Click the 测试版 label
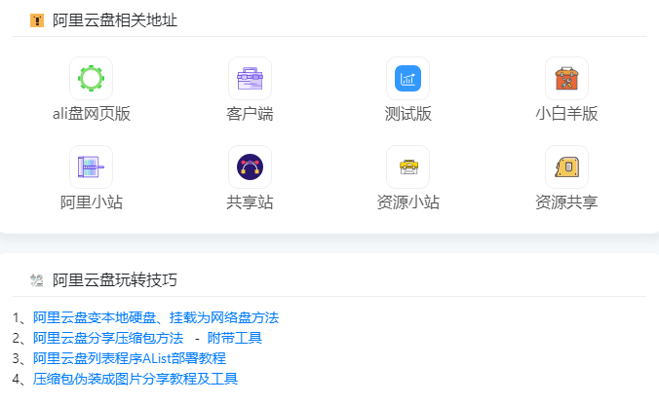The width and height of the screenshot is (659, 404). click(408, 114)
